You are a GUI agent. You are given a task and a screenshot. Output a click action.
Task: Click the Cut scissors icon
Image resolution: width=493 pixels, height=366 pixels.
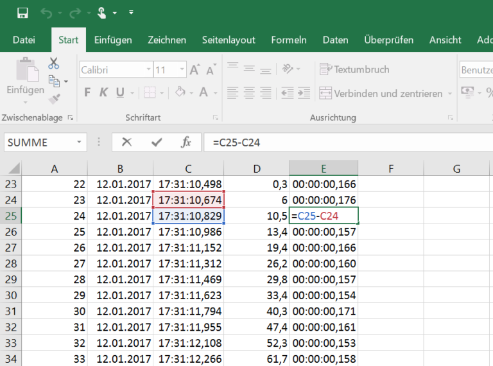(53, 64)
